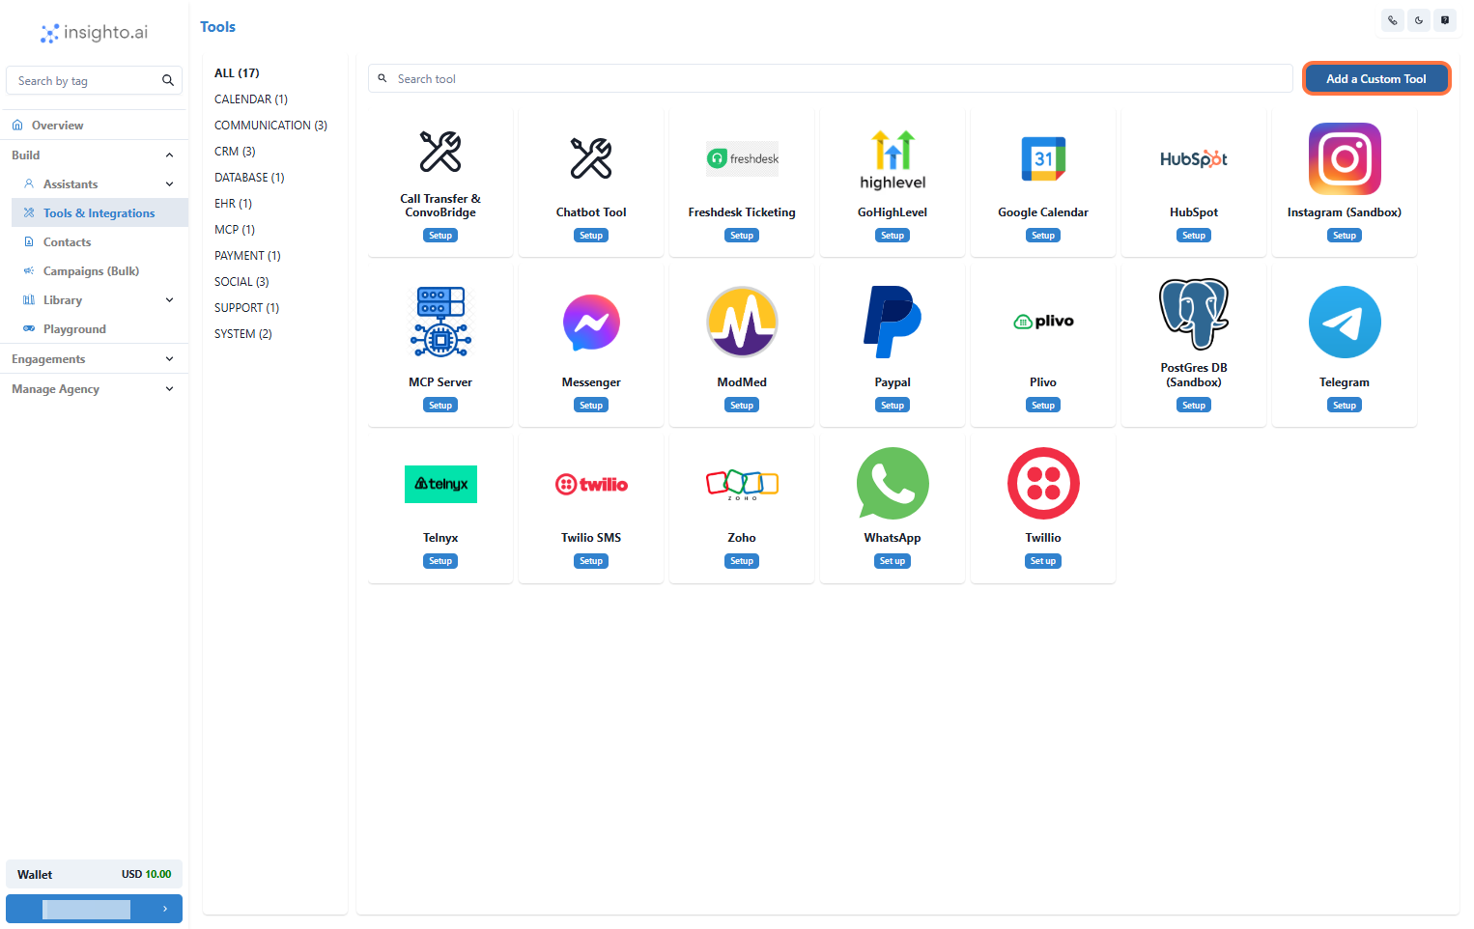Open the WhatsApp integration icon
The height and width of the screenshot is (929, 1474).
pyautogui.click(x=892, y=483)
